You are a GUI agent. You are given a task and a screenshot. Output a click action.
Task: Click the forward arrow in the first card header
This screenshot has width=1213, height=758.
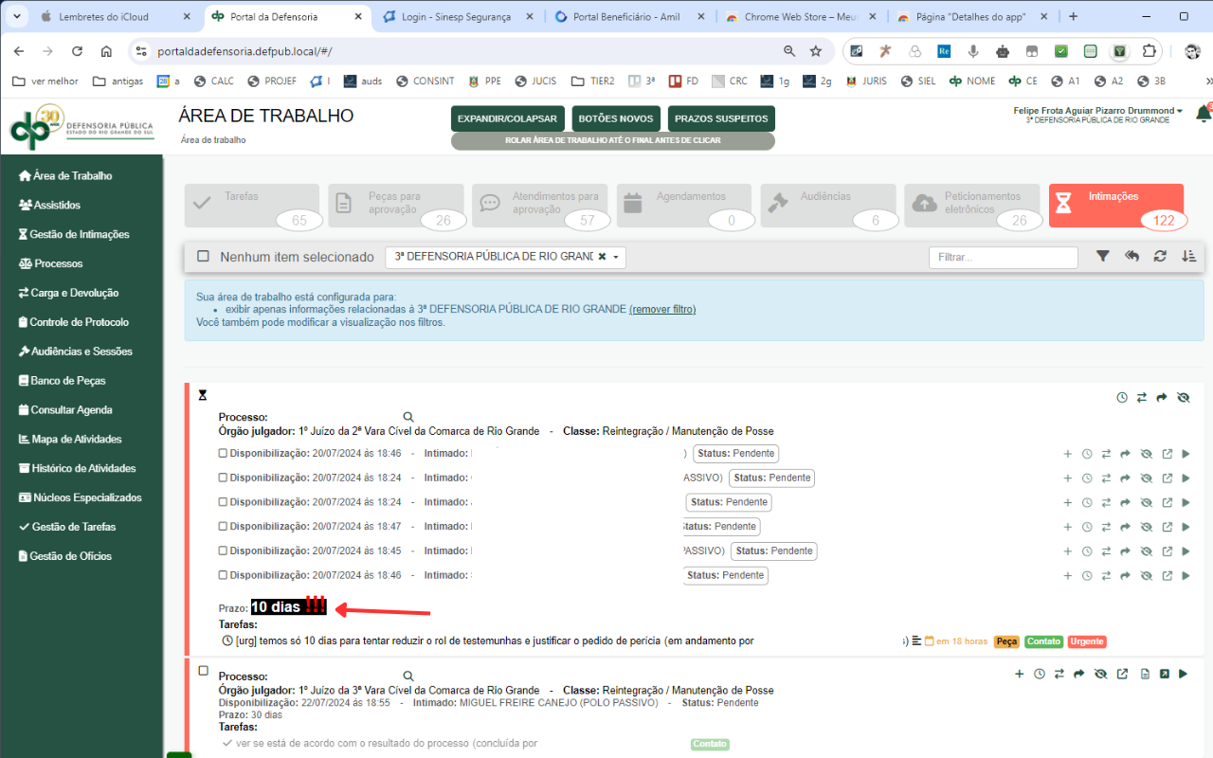tap(1162, 398)
